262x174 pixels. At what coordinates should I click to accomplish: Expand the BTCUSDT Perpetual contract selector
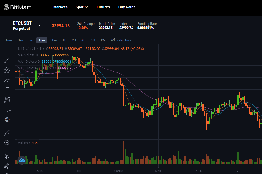coord(39,25)
